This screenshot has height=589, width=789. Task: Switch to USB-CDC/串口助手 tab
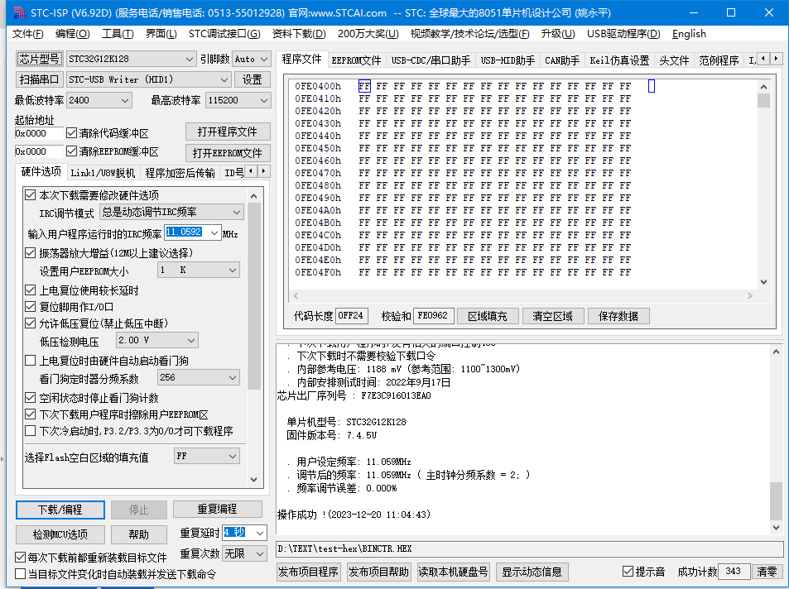[x=431, y=60]
